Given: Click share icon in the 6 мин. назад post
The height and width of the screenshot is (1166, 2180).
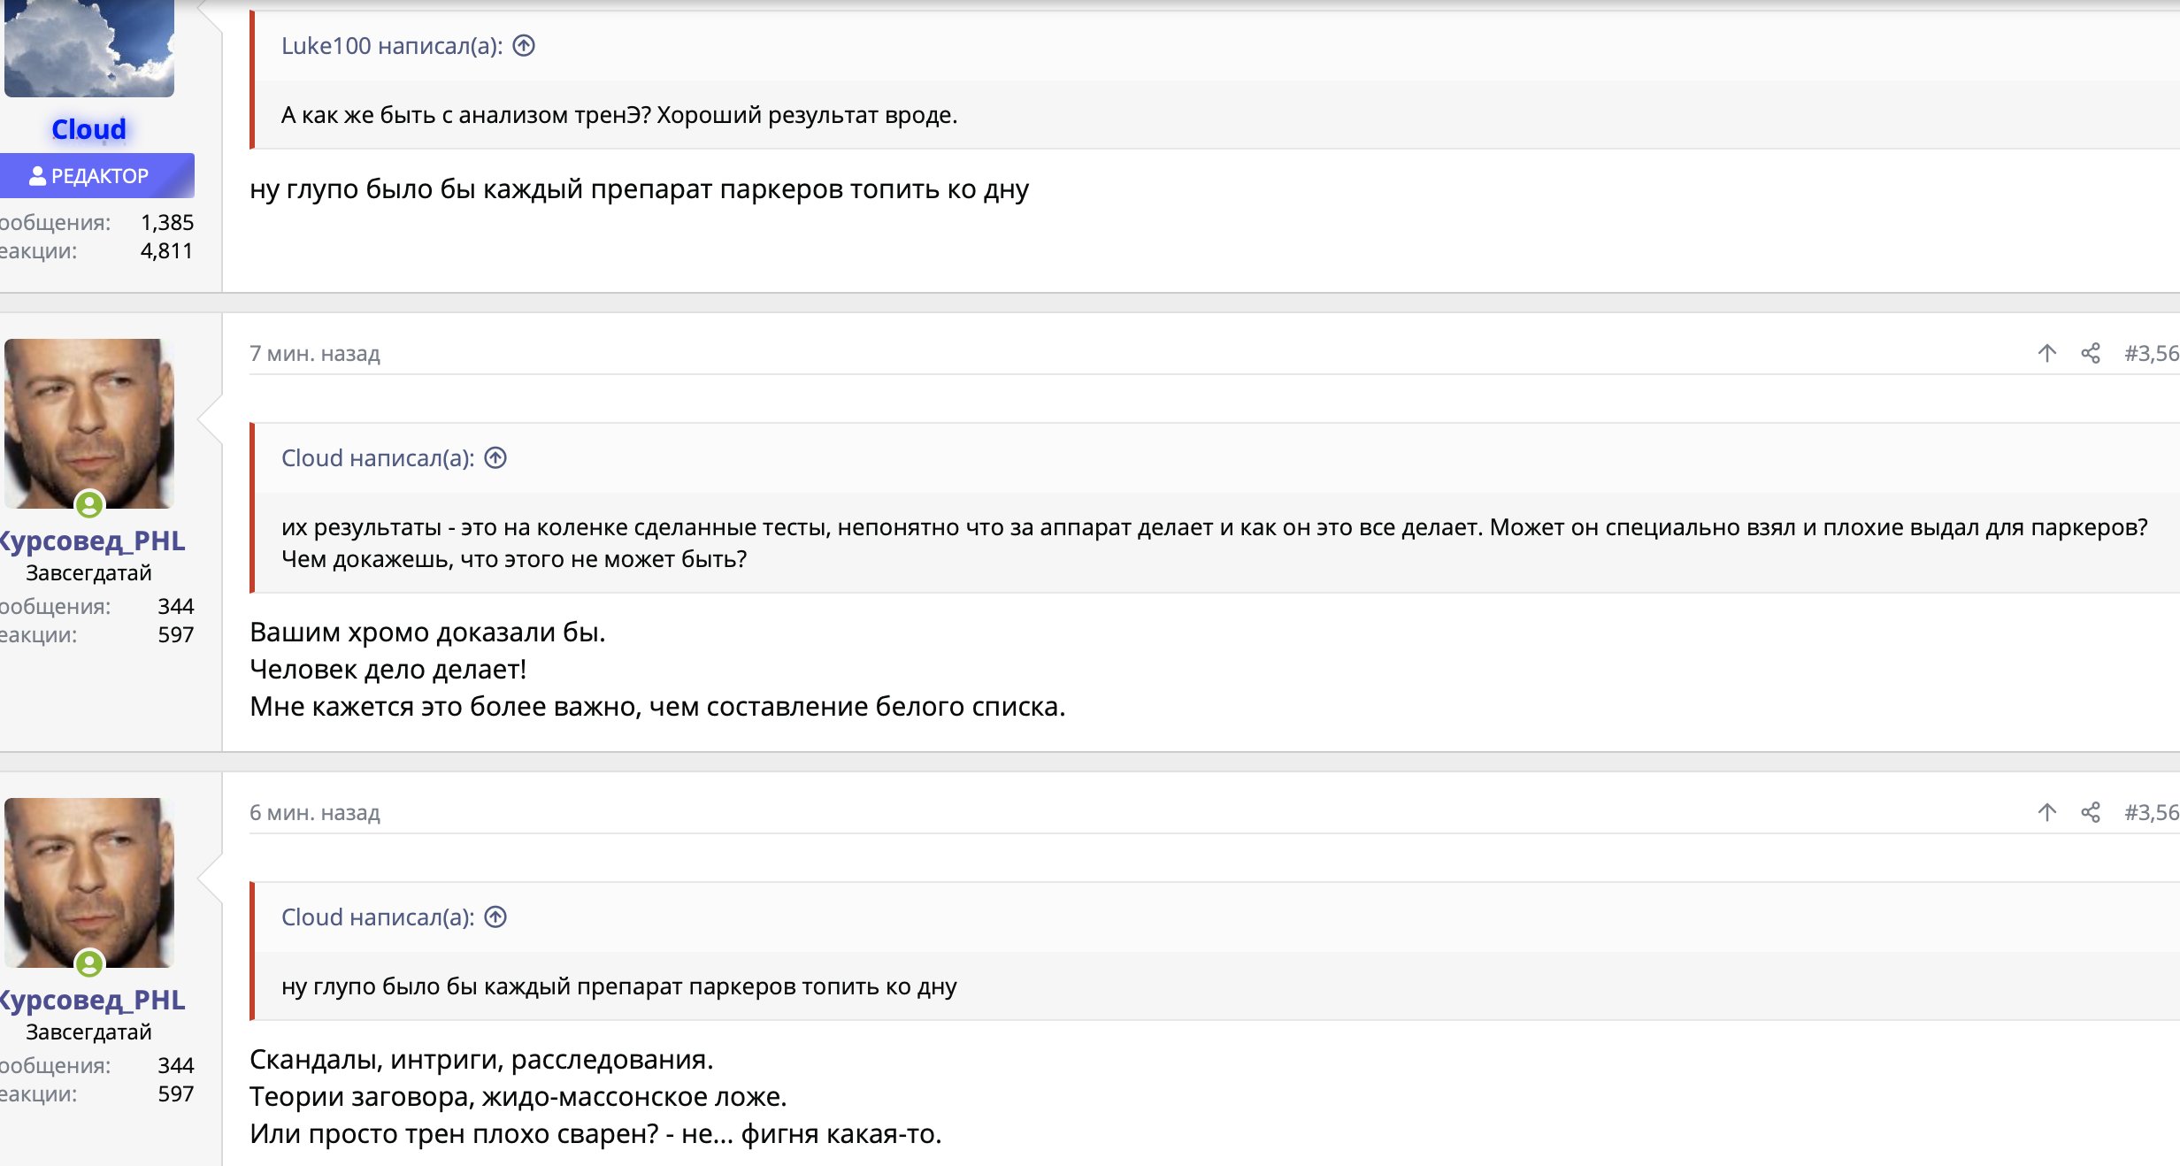Looking at the screenshot, I should click(x=2091, y=812).
